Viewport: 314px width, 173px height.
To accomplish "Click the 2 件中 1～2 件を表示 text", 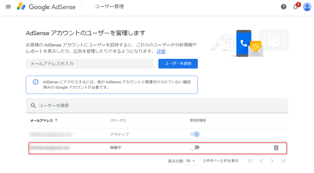I will (221, 161).
